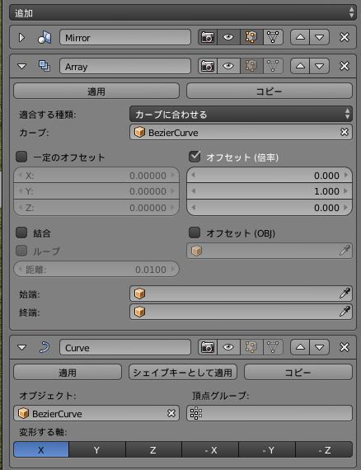
Task: Toggle Curve modifier render camera icon
Action: (x=208, y=347)
